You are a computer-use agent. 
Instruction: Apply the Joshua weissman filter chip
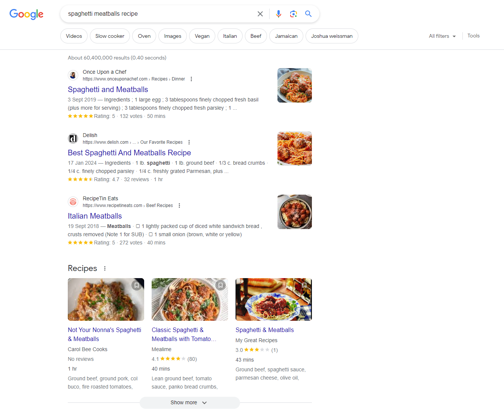point(332,36)
